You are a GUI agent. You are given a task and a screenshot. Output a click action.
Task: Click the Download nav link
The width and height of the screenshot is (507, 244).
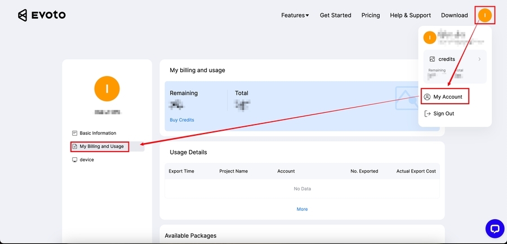pyautogui.click(x=454, y=15)
